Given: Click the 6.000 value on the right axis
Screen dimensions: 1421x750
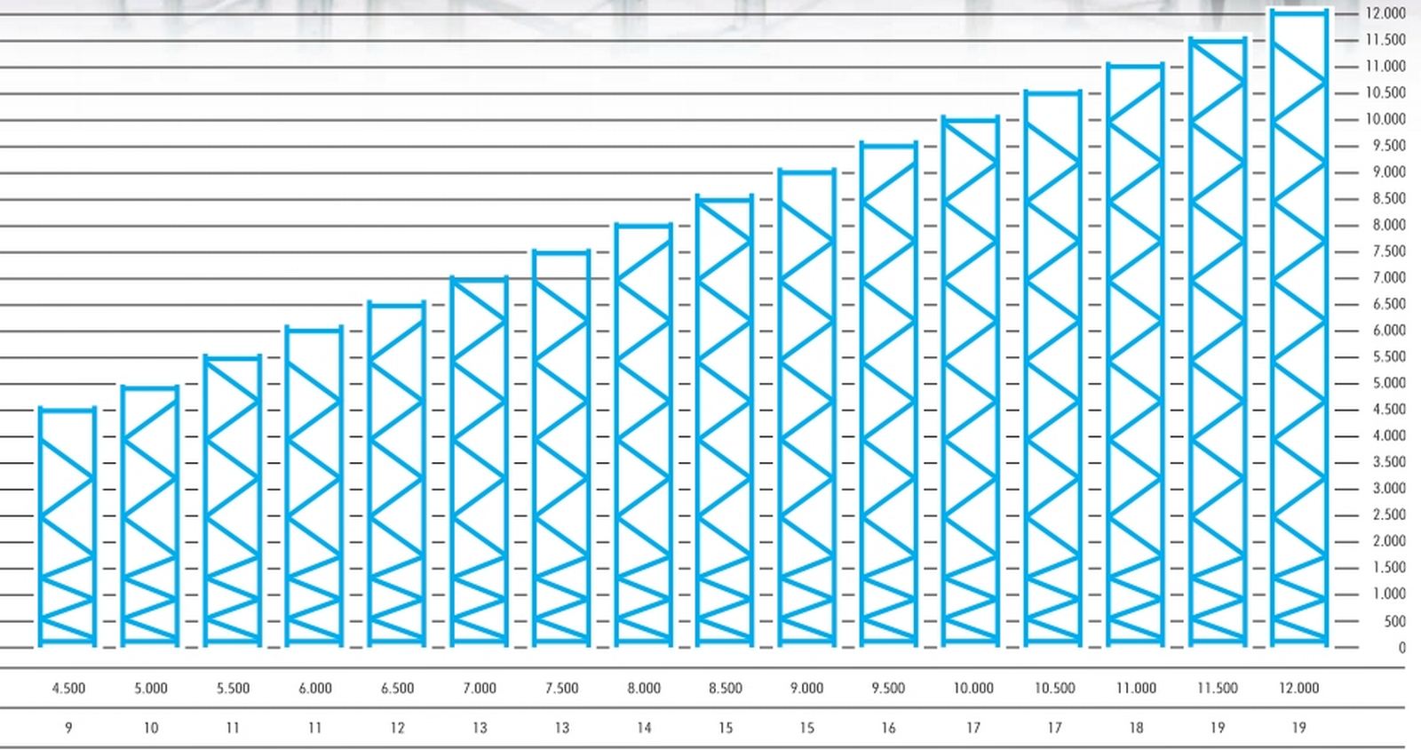Looking at the screenshot, I should click(x=1389, y=330).
